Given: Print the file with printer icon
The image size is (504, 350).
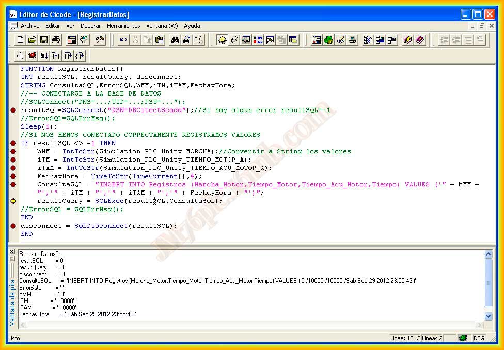Looking at the screenshot, I should pos(56,40).
